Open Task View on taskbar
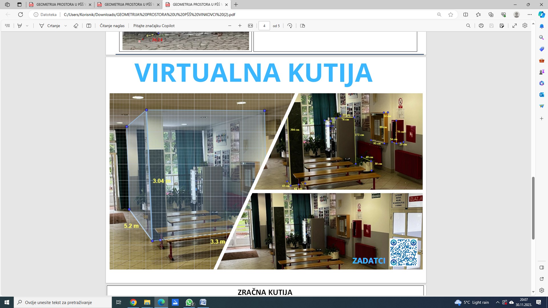The height and width of the screenshot is (308, 548). point(119,302)
